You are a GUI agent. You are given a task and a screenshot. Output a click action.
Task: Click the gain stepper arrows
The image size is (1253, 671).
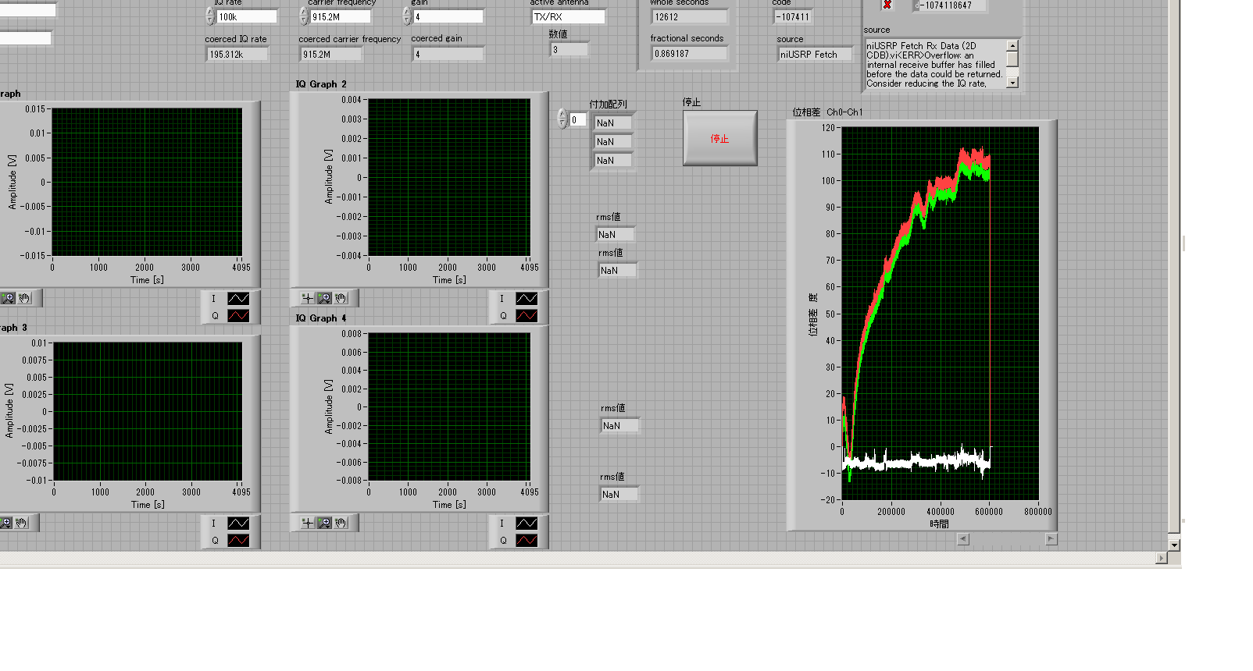tap(407, 16)
